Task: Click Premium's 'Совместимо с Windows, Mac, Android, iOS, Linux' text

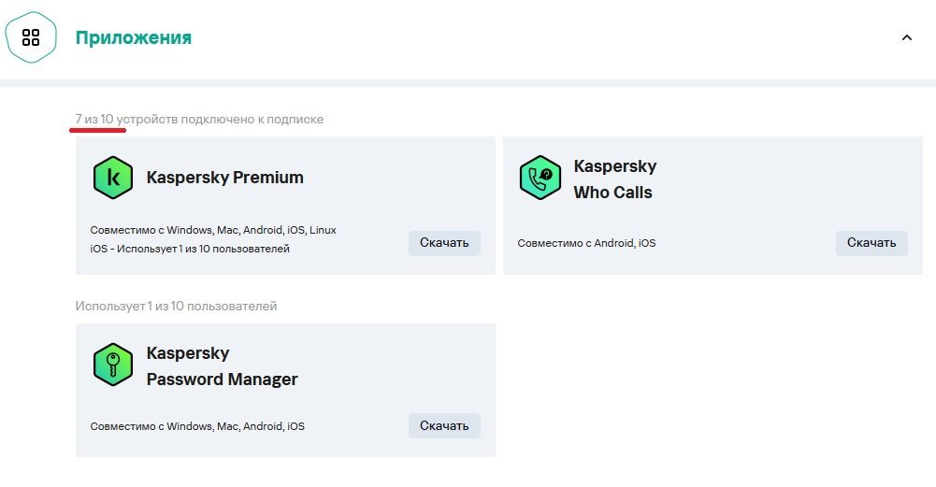Action: pos(213,230)
